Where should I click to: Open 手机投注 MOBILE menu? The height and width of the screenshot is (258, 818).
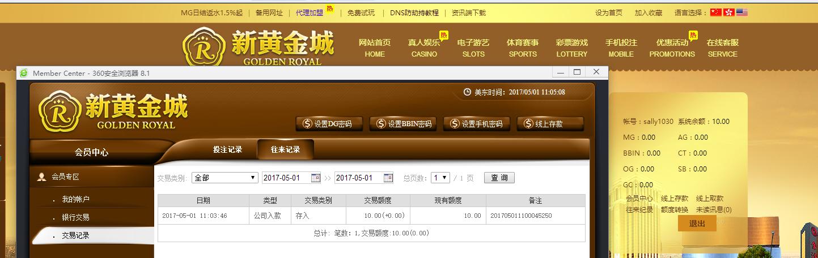(x=621, y=48)
